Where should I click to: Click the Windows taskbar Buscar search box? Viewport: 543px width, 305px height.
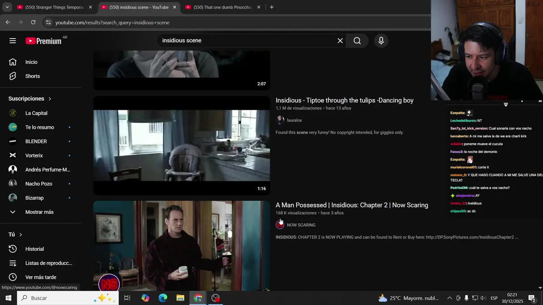[x=67, y=298]
